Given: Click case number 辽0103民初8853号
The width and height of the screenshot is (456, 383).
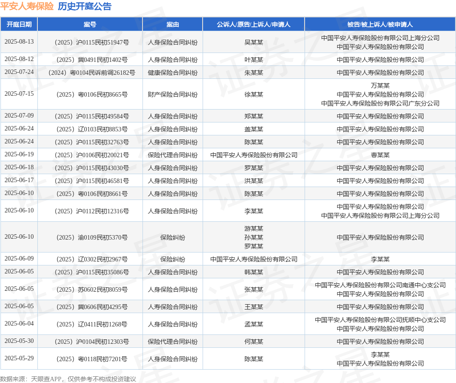Looking at the screenshot, I should click(92, 129).
